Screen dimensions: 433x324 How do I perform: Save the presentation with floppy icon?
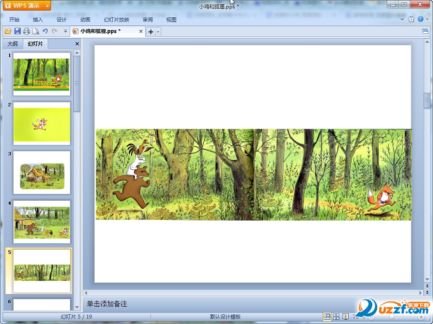17,31
